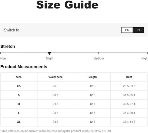Click the stretch indicator triangle at Slight
Viewport: 148px width, 133px height.
pyautogui.click(x=49, y=54)
